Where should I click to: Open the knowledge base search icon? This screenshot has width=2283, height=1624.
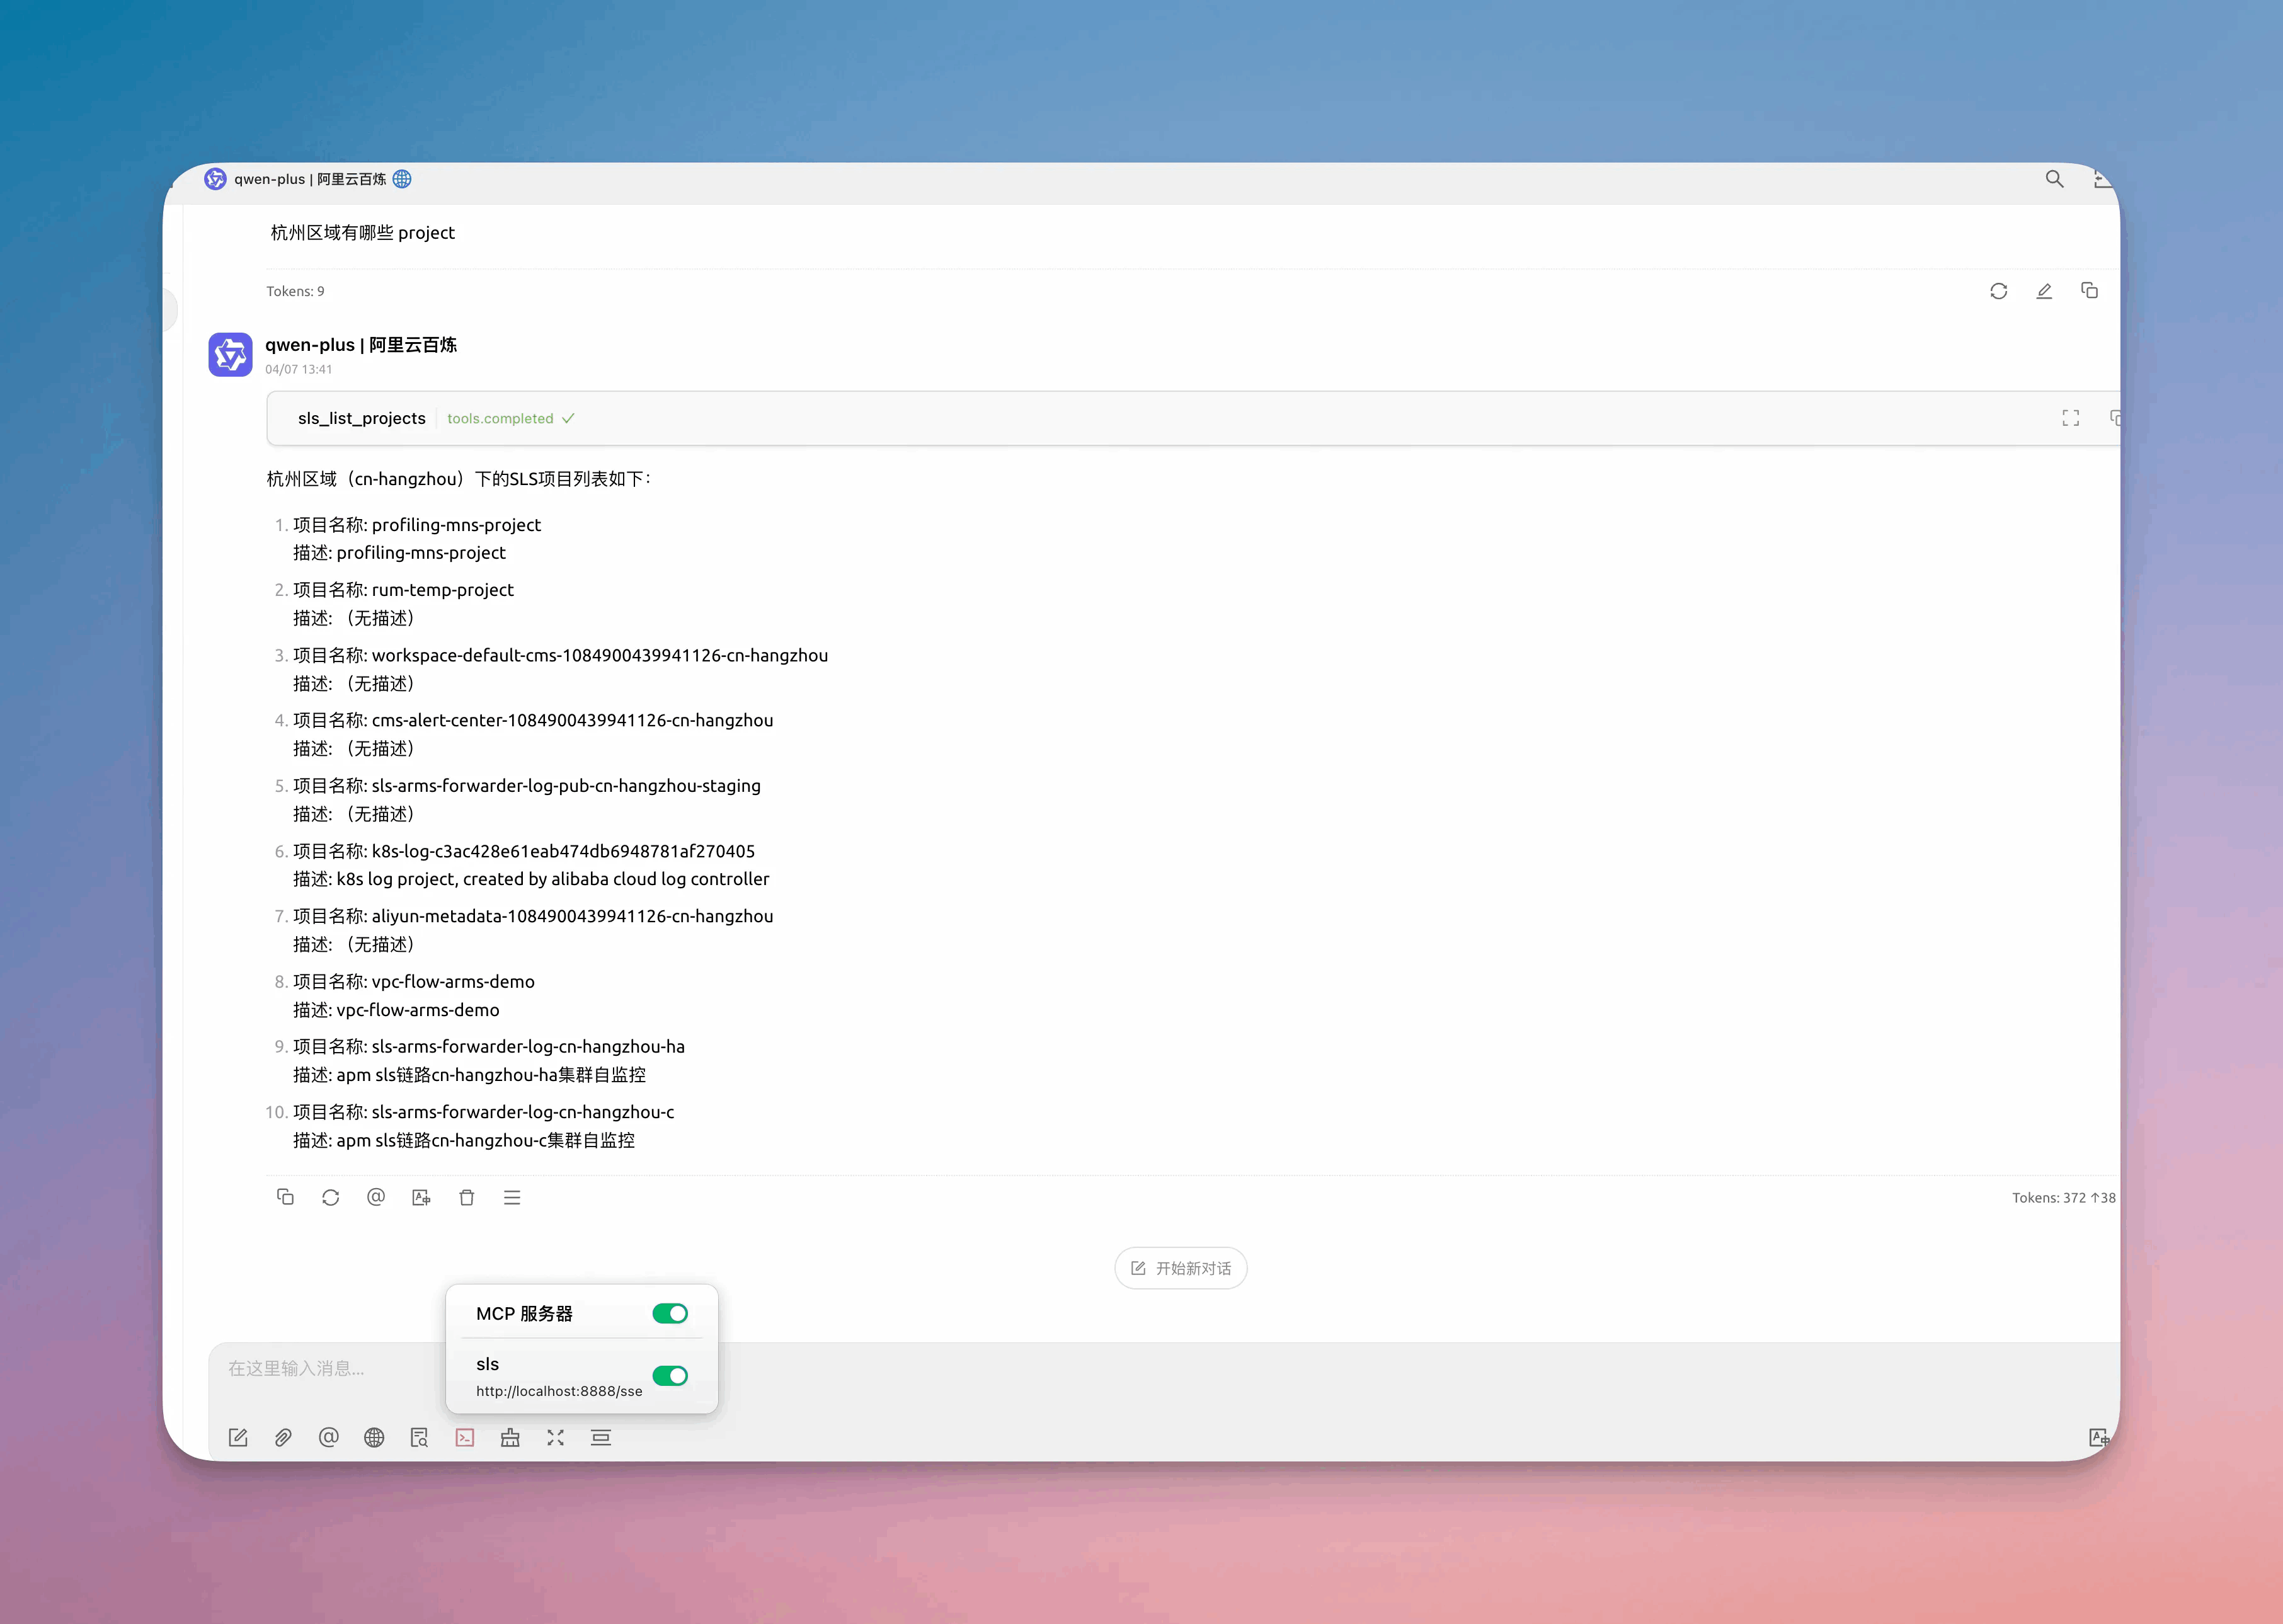point(419,1437)
